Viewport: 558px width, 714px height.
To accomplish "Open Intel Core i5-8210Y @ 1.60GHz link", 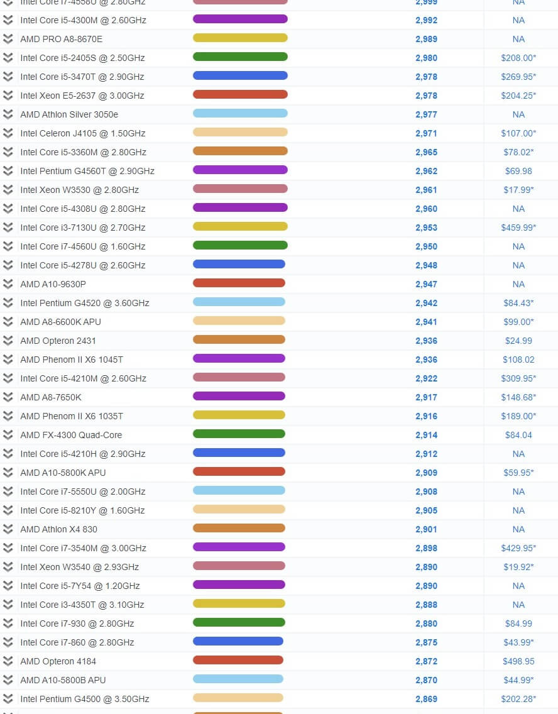I will point(82,510).
